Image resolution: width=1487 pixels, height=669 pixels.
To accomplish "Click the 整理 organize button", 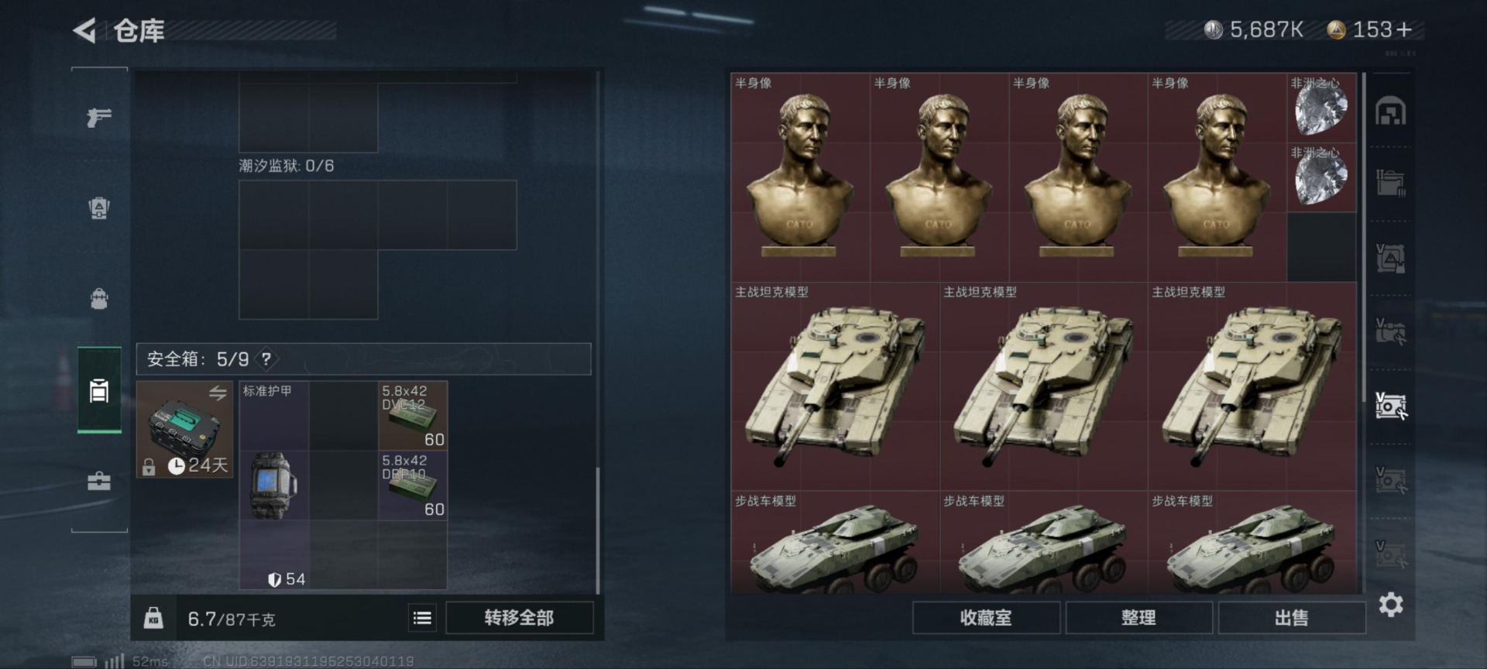I will [1138, 618].
